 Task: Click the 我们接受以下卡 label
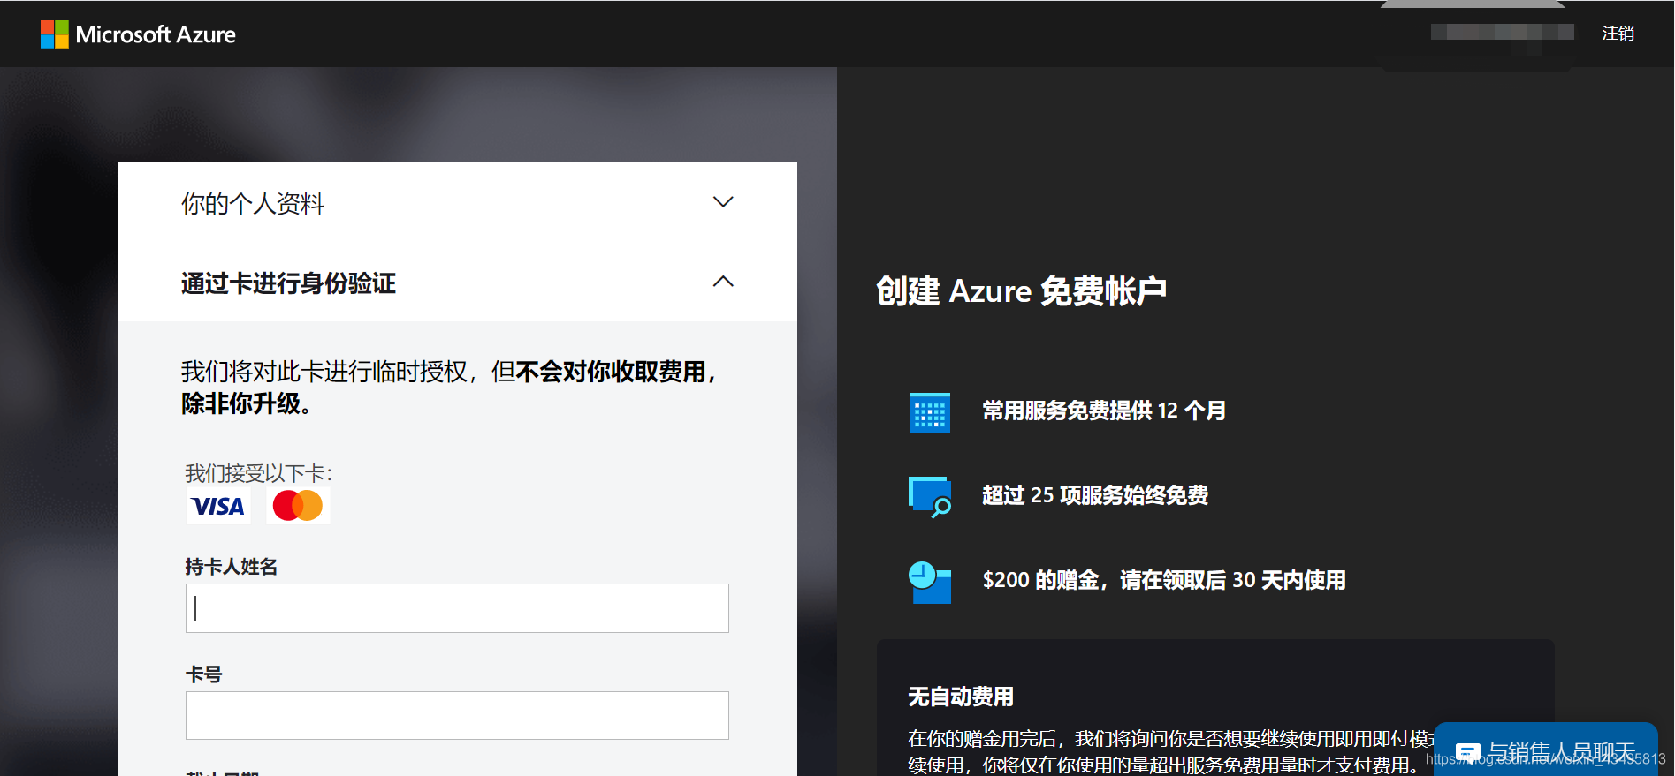point(258,473)
